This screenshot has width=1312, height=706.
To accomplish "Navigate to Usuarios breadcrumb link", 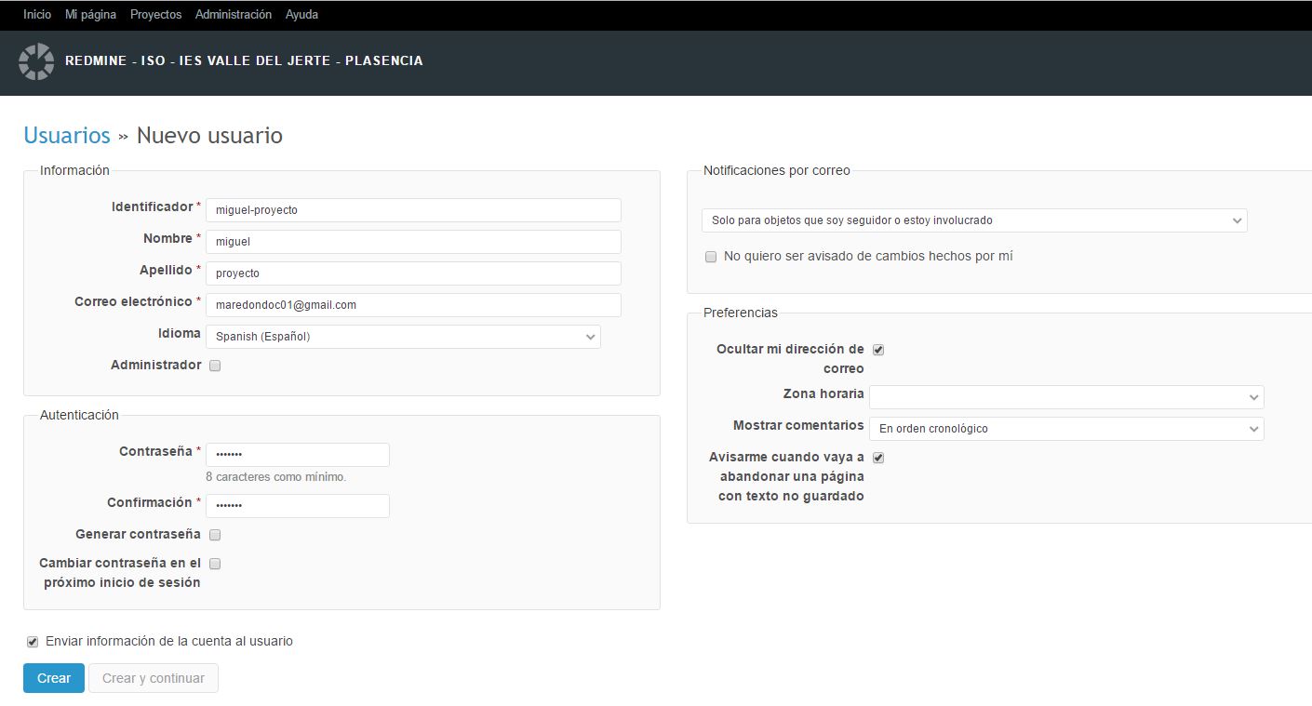I will [x=67, y=136].
